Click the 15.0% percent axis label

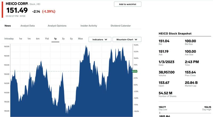[x=136, y=45]
